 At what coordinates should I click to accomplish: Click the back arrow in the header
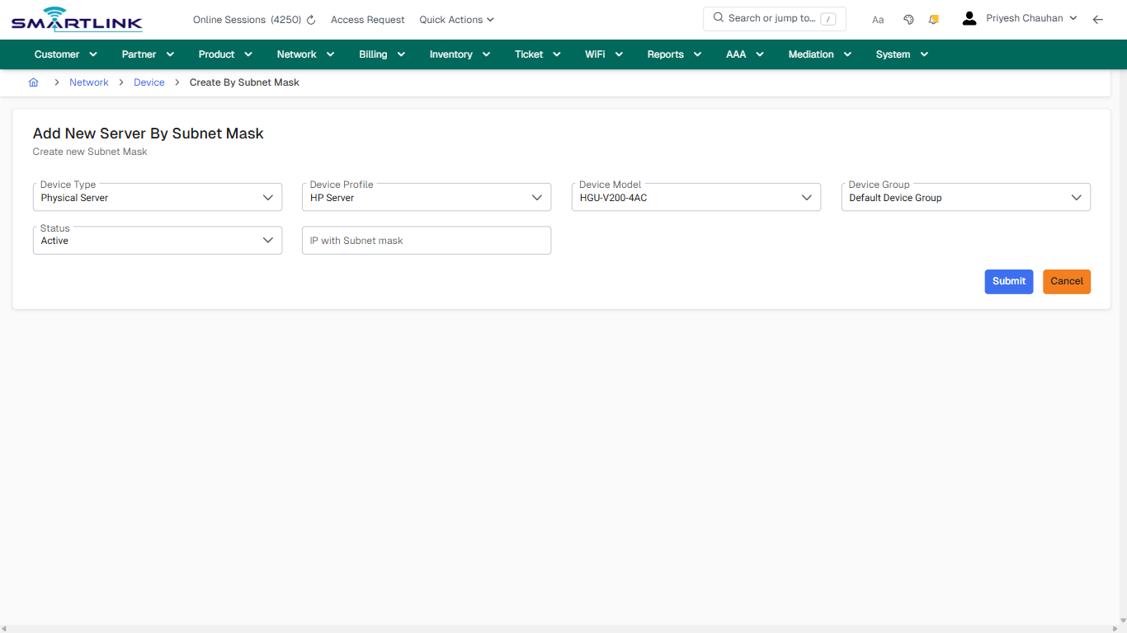[1098, 18]
